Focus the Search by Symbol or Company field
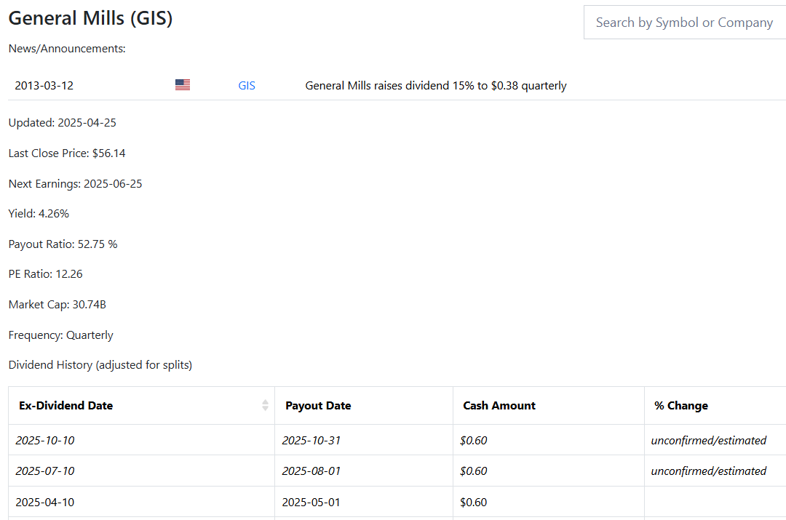 click(685, 23)
